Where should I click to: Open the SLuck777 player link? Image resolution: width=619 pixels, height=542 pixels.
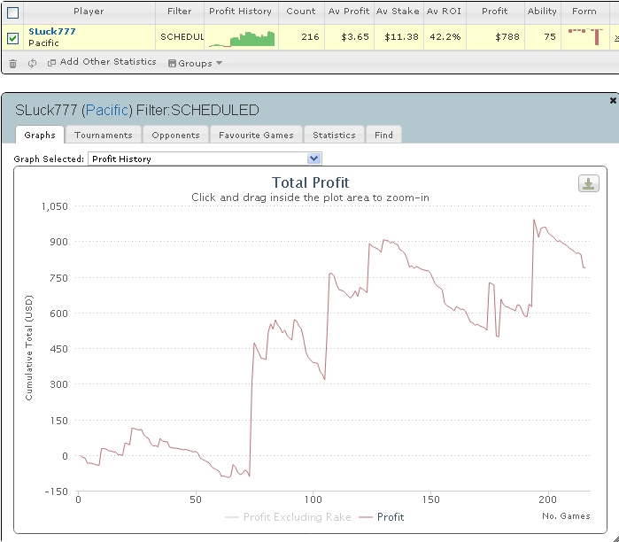[52, 31]
